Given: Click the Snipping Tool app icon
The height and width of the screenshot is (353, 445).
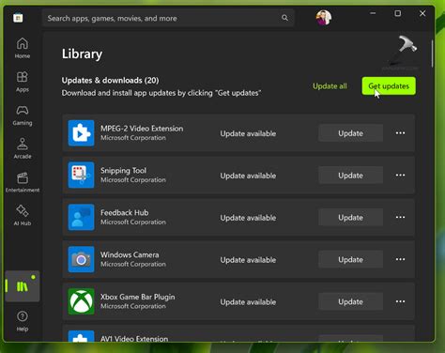Looking at the screenshot, I should click(81, 175).
